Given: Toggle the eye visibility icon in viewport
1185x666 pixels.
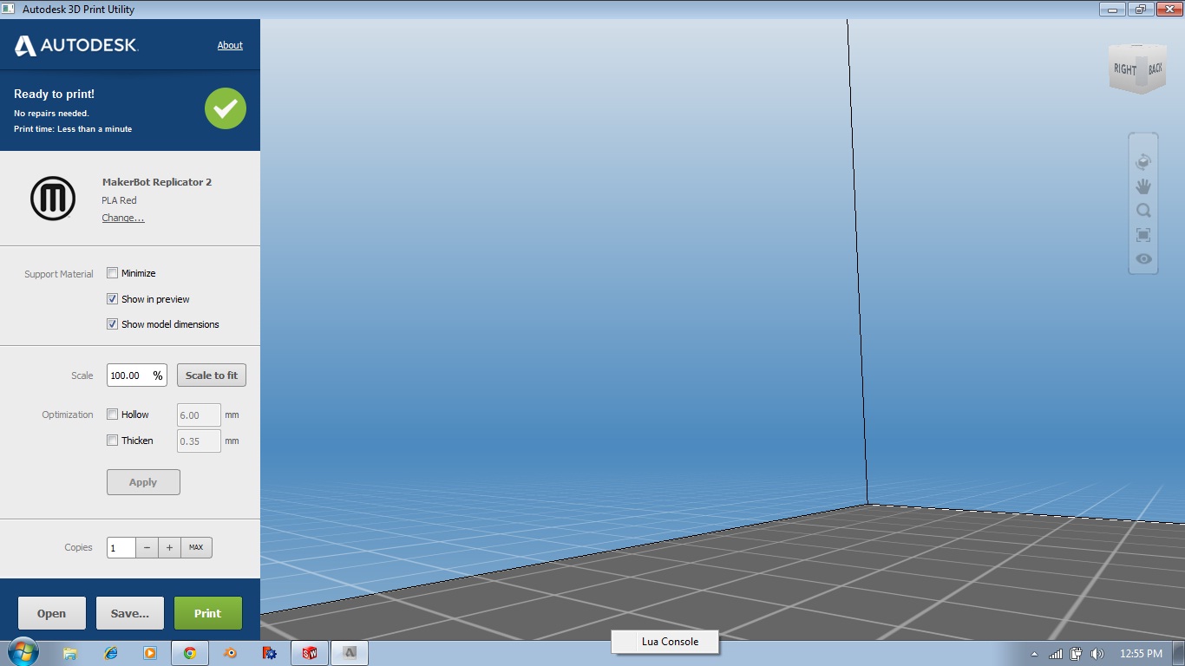Looking at the screenshot, I should 1143,259.
